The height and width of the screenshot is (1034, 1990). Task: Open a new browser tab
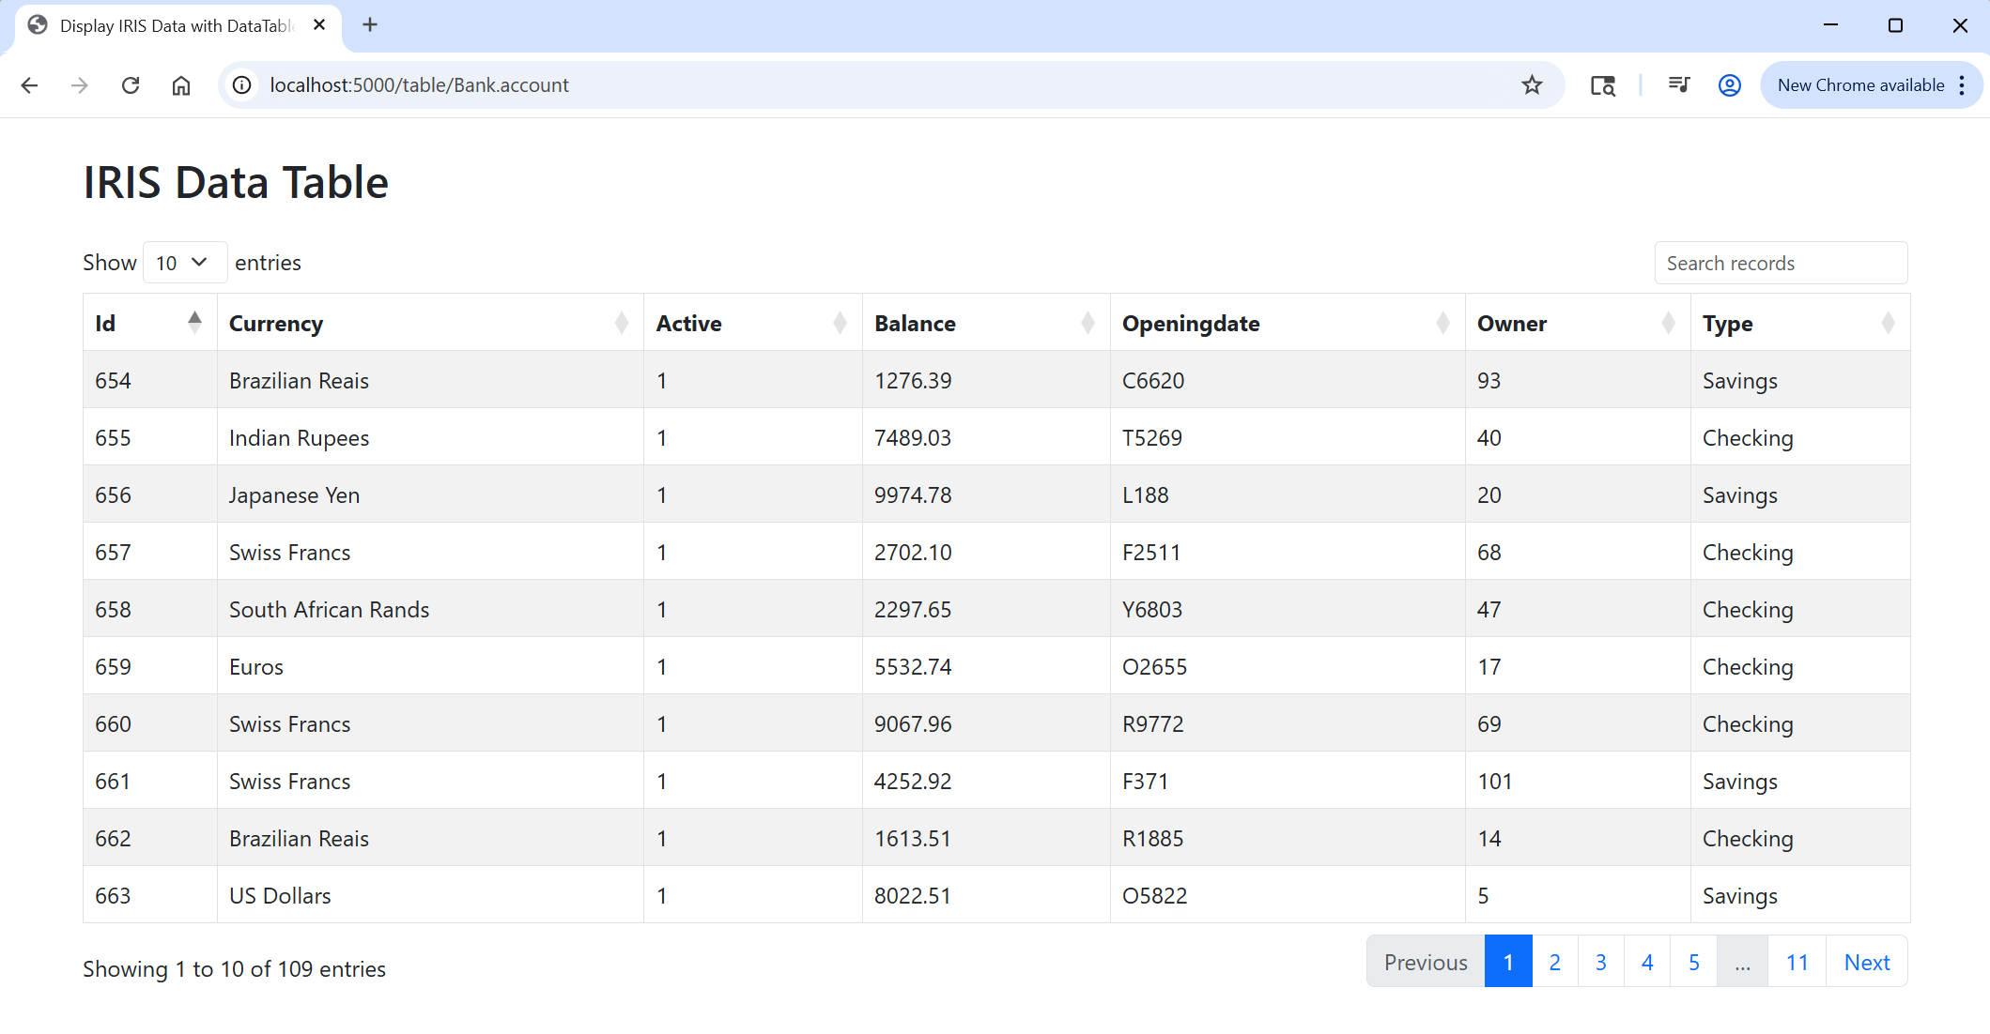coord(369,25)
